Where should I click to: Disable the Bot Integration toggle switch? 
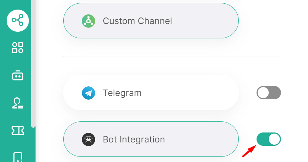(x=269, y=139)
